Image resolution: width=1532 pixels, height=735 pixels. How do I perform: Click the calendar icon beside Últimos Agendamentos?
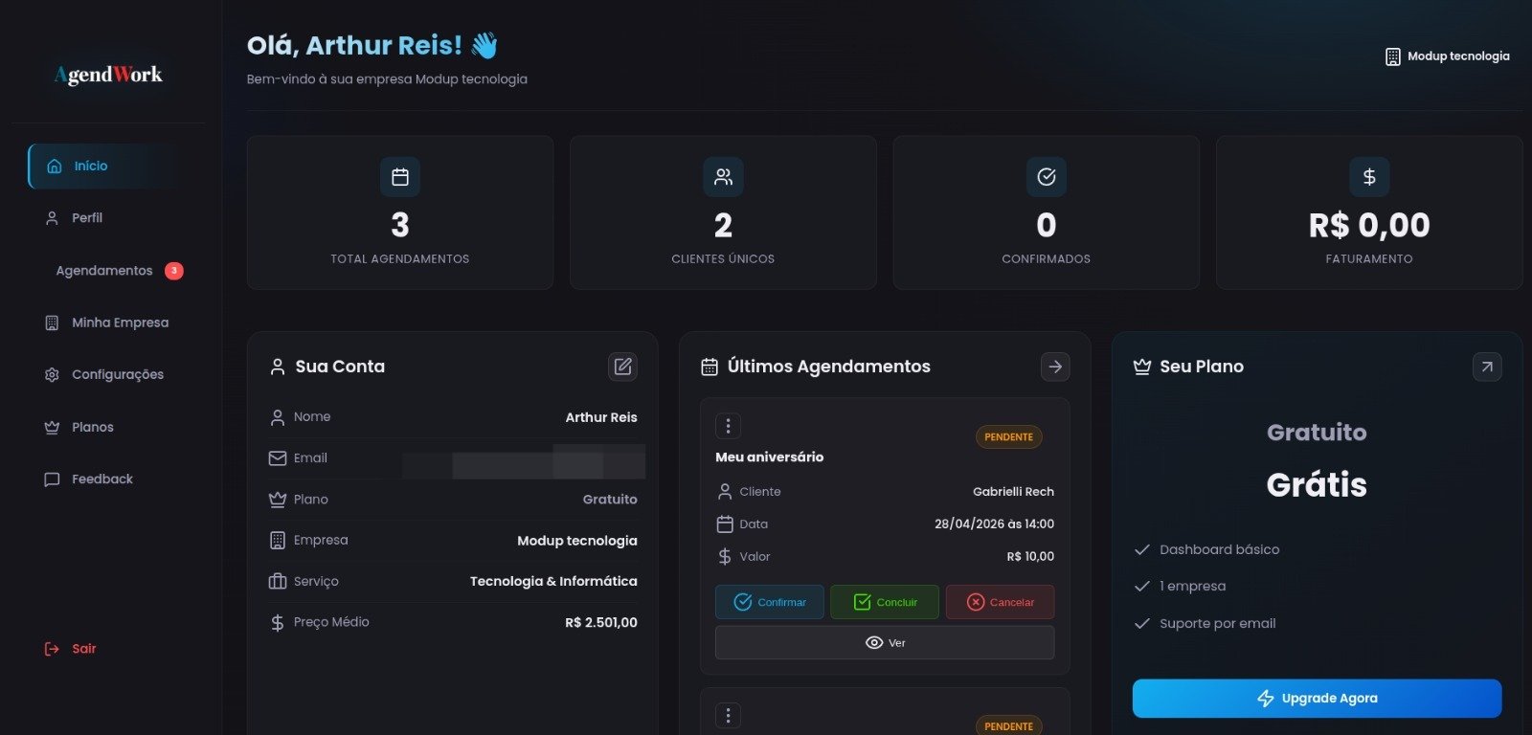[x=710, y=367]
